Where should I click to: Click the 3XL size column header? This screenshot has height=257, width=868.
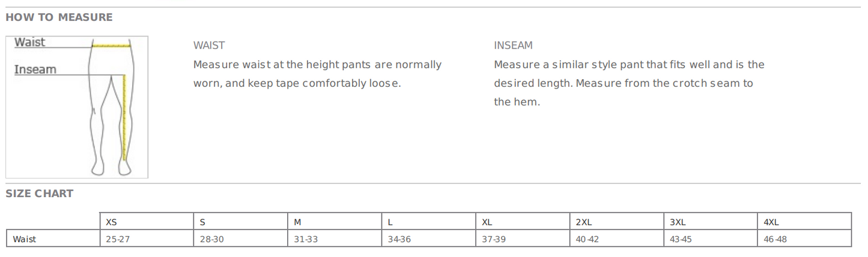click(x=678, y=222)
